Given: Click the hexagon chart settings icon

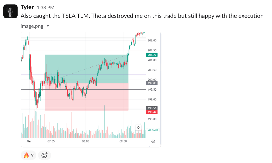Looking at the screenshot, I should 153,141.
